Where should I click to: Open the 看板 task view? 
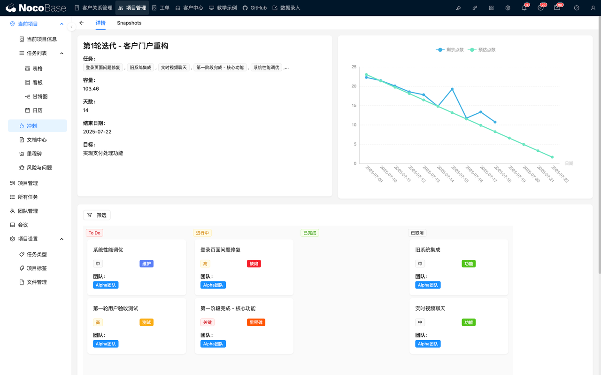coord(38,82)
